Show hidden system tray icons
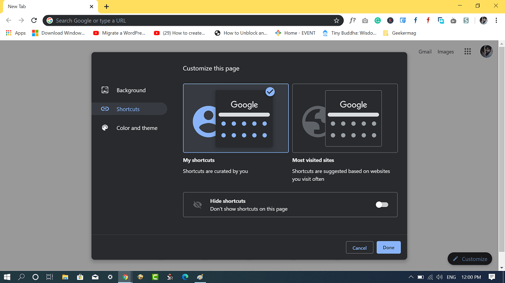 (411, 277)
